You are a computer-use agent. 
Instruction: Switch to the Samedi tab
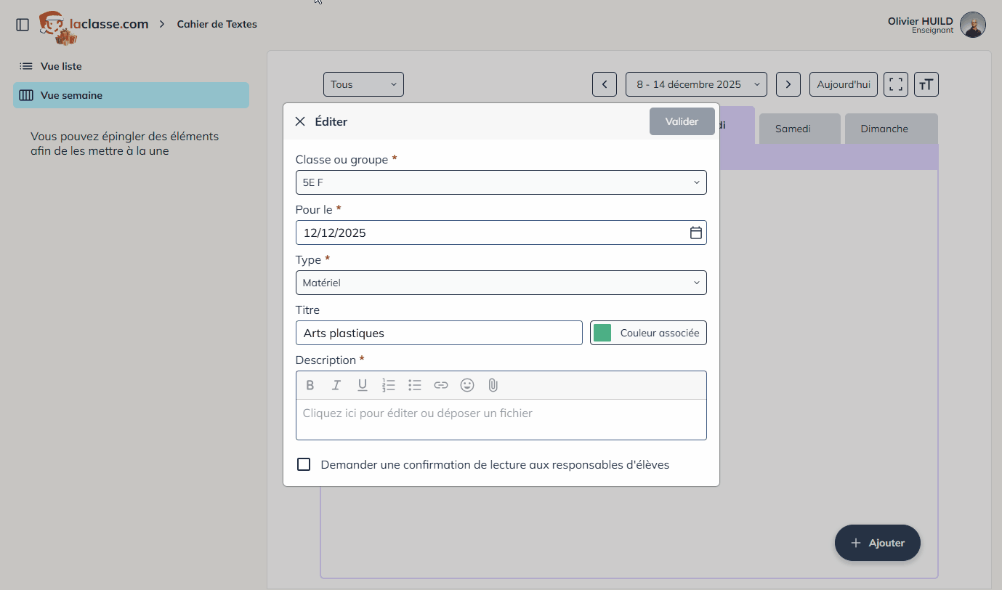click(x=799, y=129)
